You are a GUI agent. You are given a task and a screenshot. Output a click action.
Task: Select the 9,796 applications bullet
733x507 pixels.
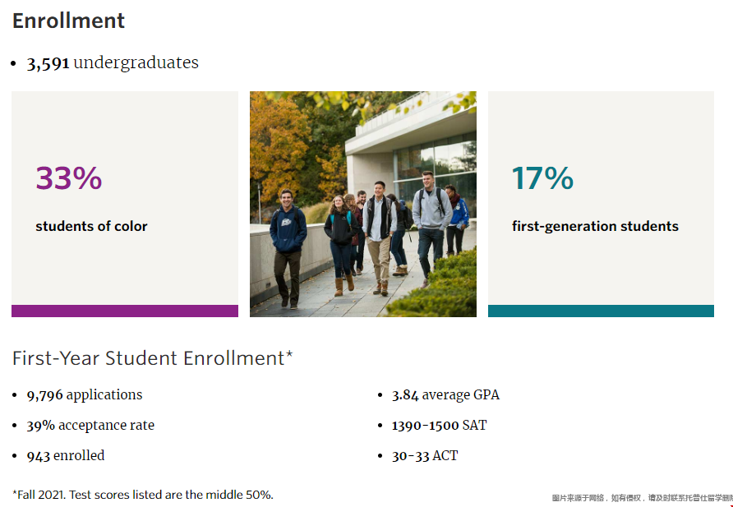click(85, 395)
